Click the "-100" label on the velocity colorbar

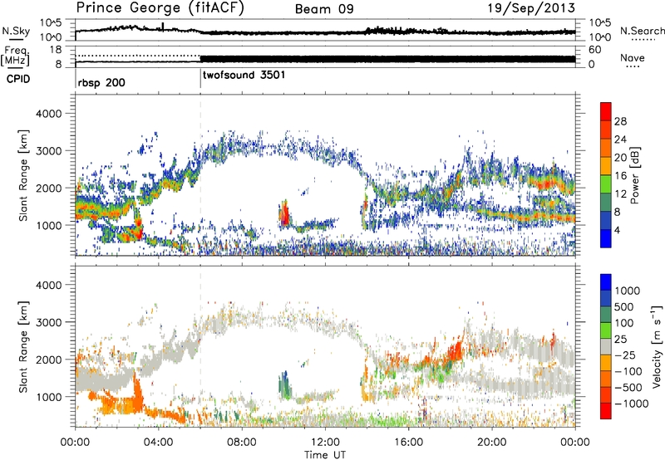click(x=628, y=371)
